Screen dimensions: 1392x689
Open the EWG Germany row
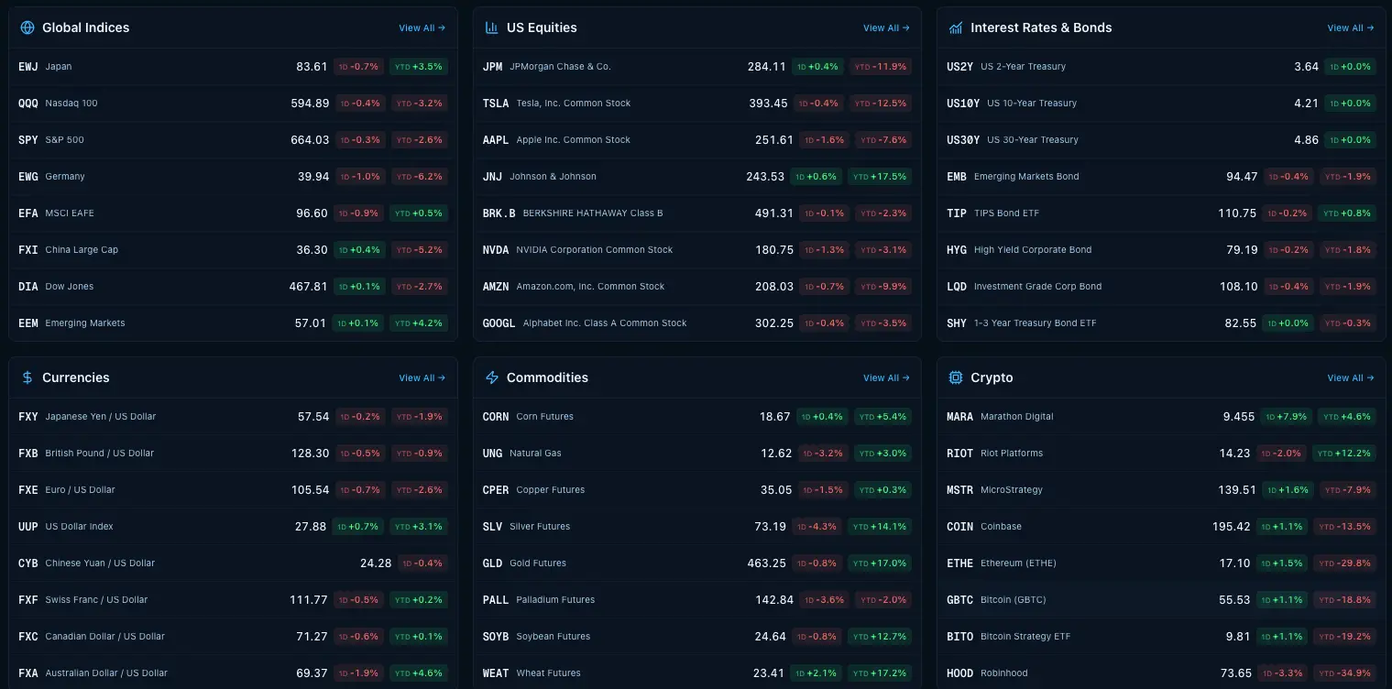click(x=233, y=177)
